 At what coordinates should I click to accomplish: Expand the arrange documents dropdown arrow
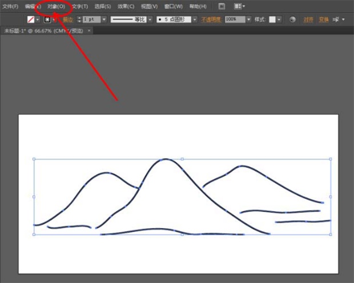pos(244,6)
